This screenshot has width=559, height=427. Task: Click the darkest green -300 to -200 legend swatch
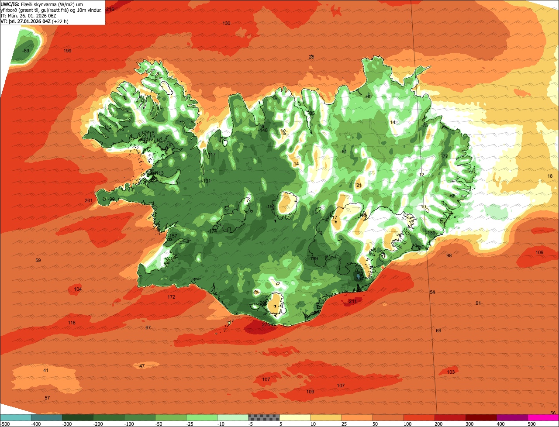tap(77, 417)
